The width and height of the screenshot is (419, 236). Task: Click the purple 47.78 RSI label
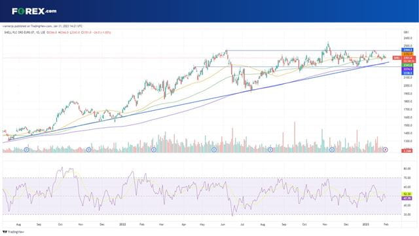[x=407, y=198]
